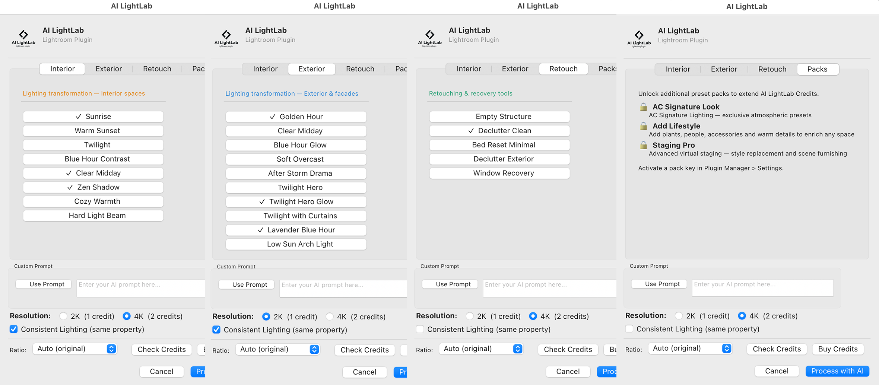The image size is (879, 385).
Task: Click the lock icon beside AC Signature Look
Action: coord(643,107)
